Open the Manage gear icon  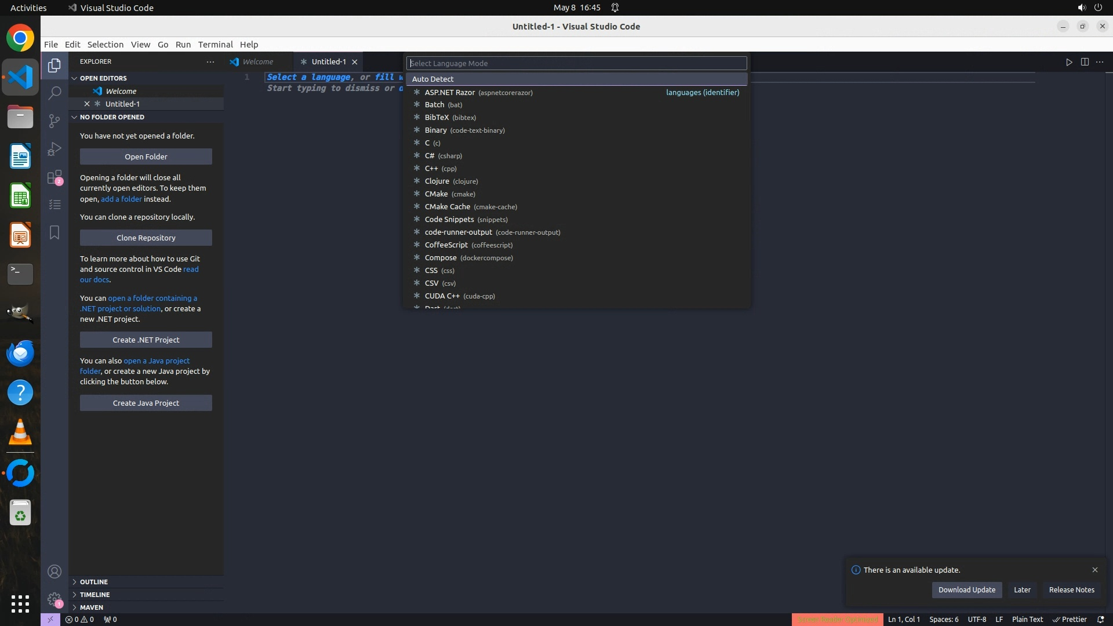pos(54,599)
